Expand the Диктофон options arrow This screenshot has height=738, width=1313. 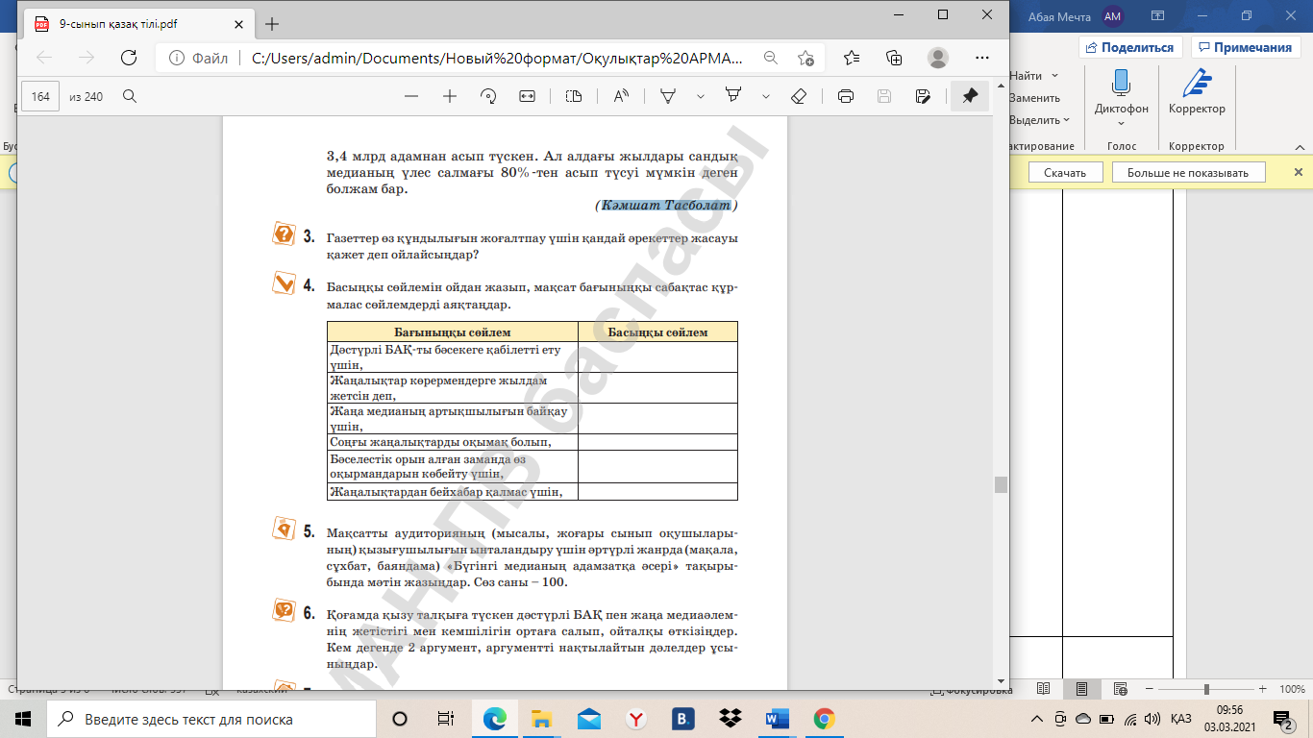pyautogui.click(x=1121, y=123)
